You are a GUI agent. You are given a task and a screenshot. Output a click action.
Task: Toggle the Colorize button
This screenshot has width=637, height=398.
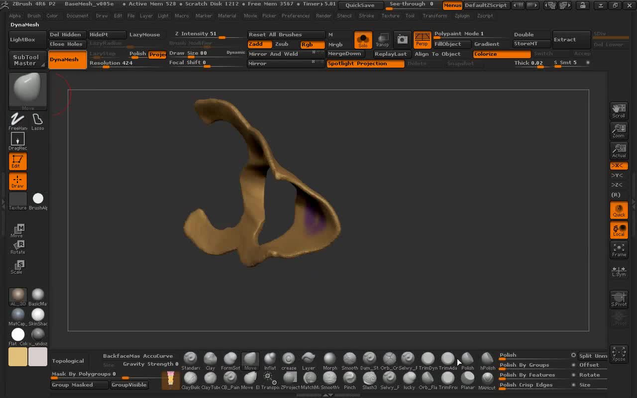point(502,54)
